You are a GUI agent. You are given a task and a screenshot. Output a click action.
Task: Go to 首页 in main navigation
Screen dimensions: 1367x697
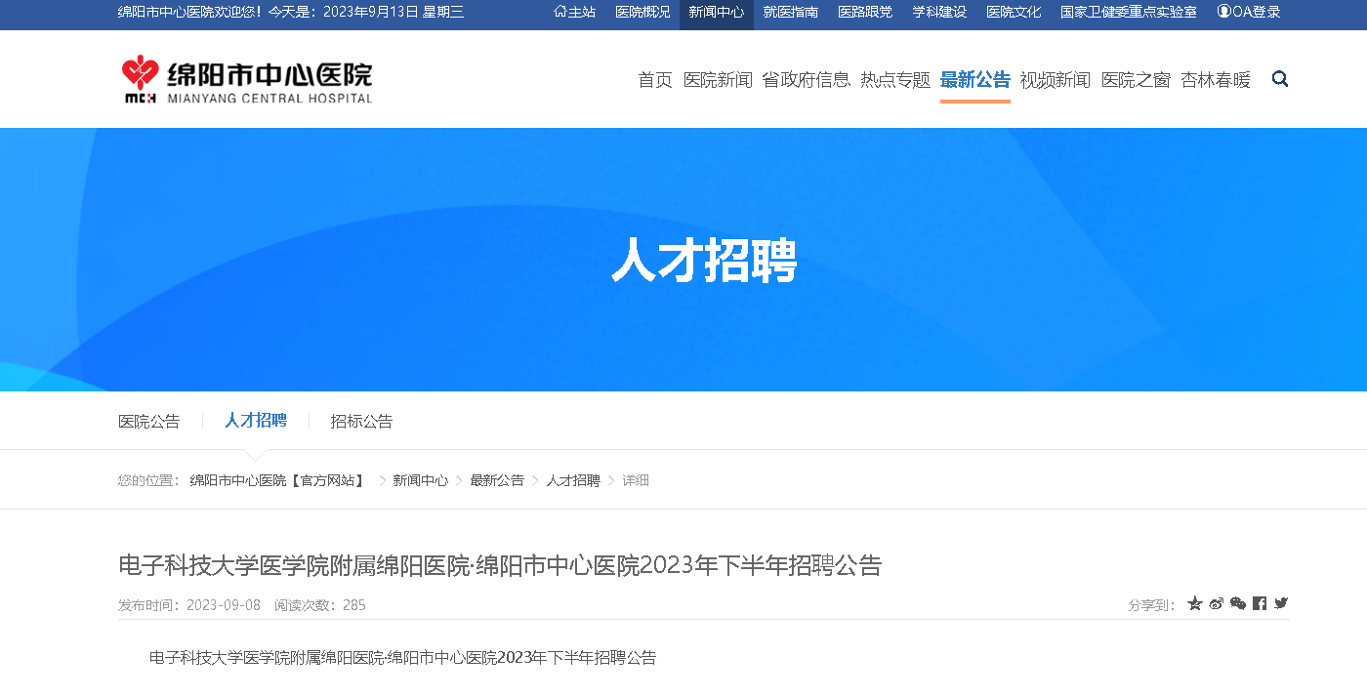[x=655, y=80]
